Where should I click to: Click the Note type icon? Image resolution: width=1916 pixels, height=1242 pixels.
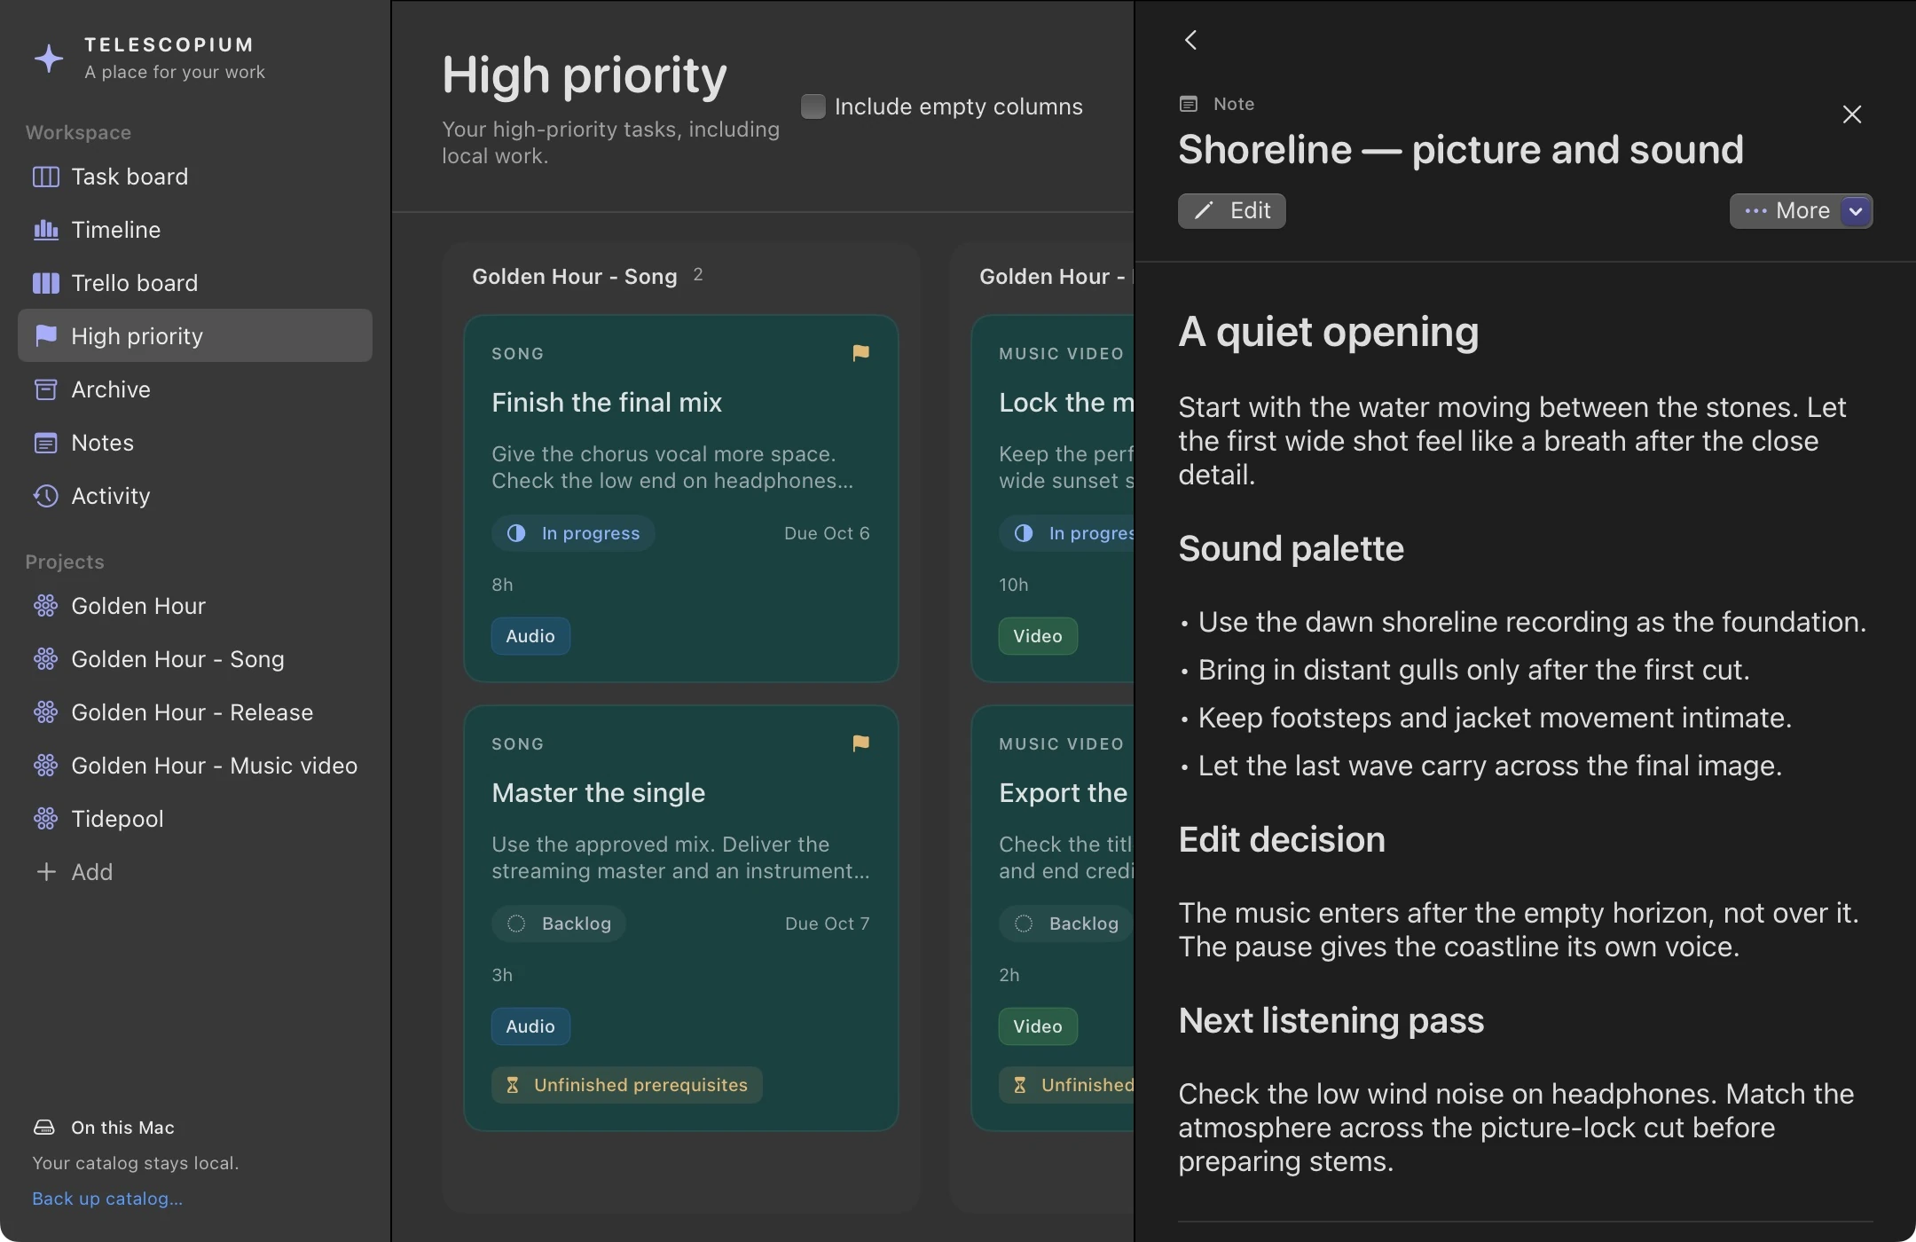[x=1189, y=104]
